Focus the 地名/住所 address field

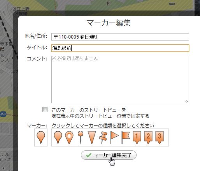pos(120,37)
